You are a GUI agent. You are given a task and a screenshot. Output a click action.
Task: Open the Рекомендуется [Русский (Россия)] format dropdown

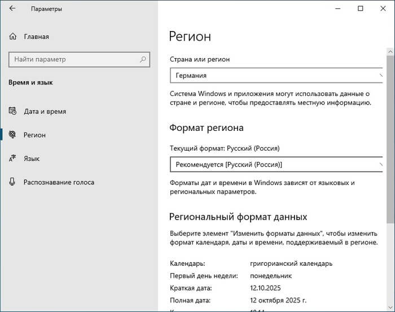(271, 164)
